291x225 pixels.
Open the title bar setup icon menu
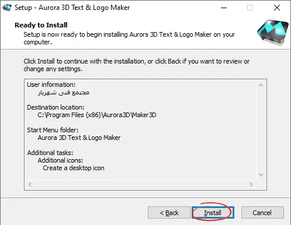click(x=7, y=8)
